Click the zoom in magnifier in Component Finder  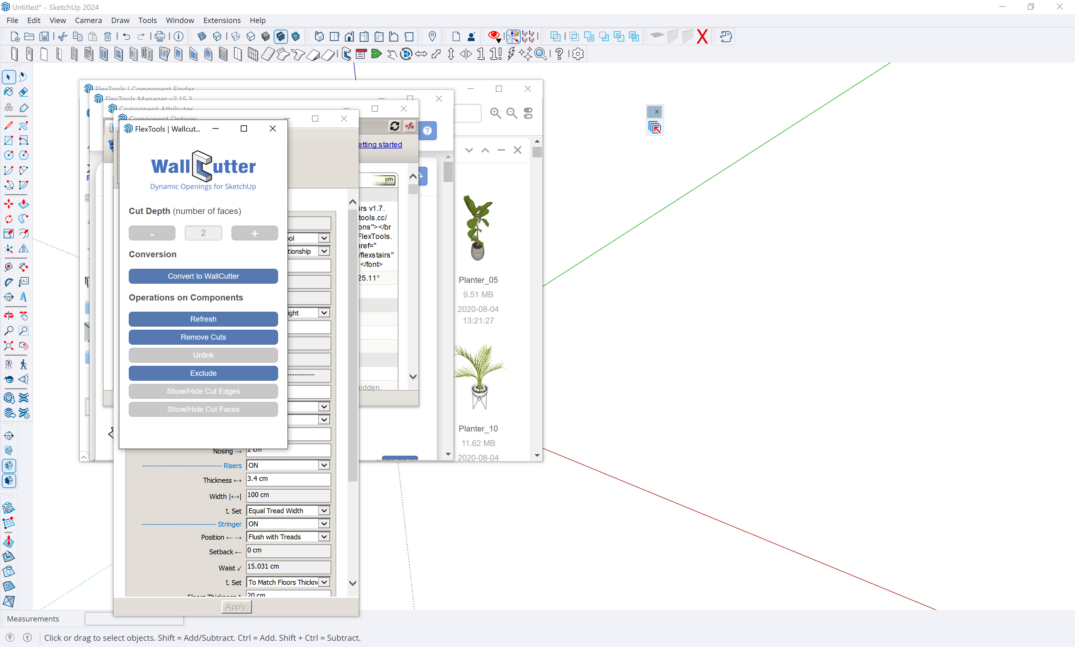tap(495, 113)
